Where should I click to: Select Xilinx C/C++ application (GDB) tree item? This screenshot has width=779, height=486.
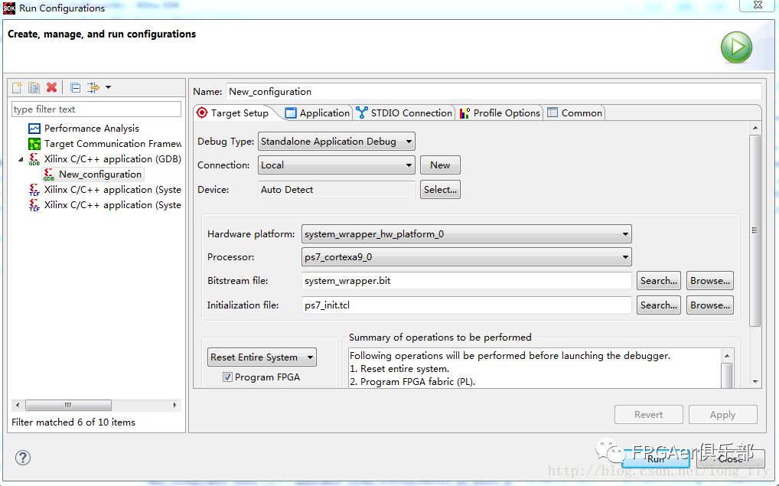click(112, 159)
